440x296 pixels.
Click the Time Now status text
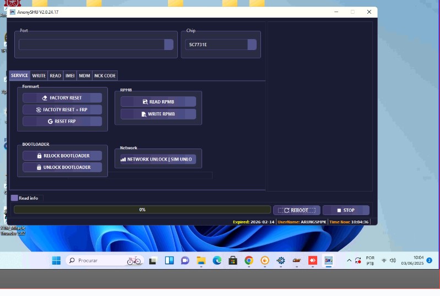[x=349, y=222]
